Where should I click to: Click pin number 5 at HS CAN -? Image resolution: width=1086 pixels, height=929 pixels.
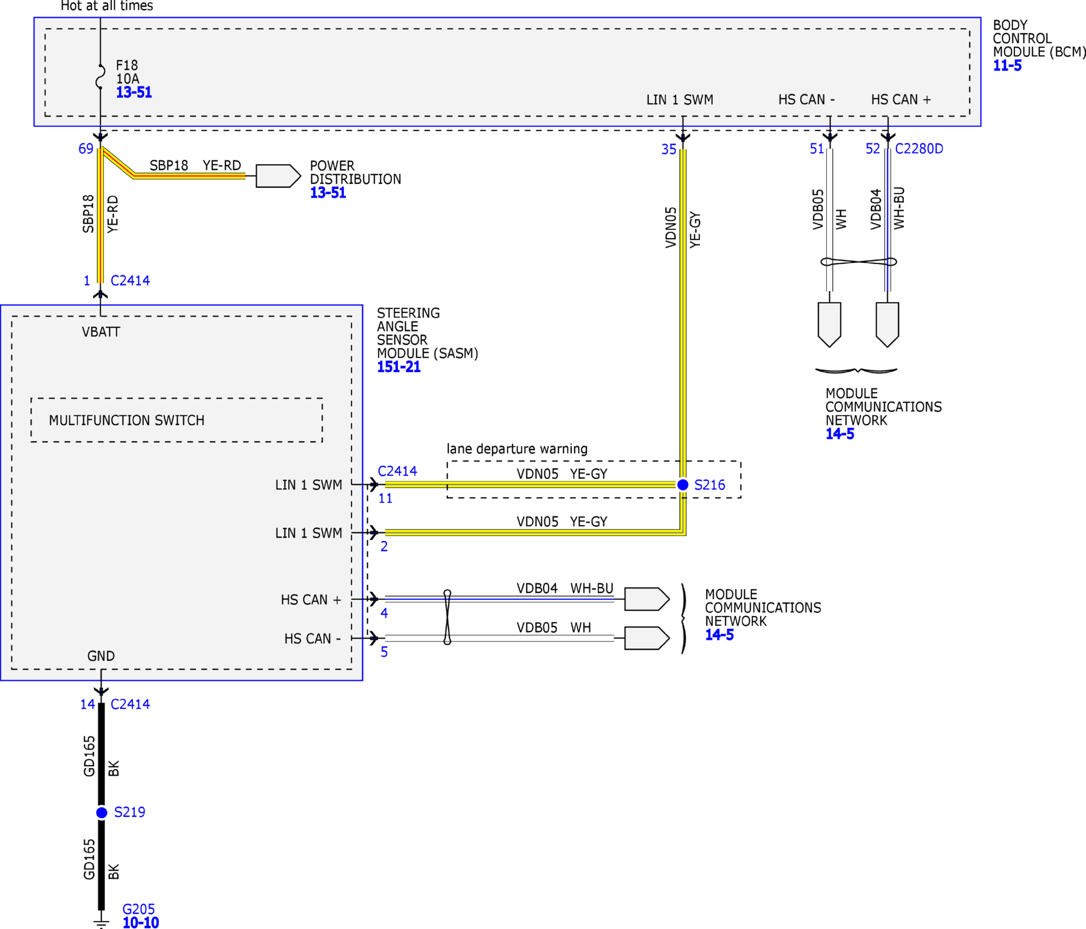pos(384,652)
